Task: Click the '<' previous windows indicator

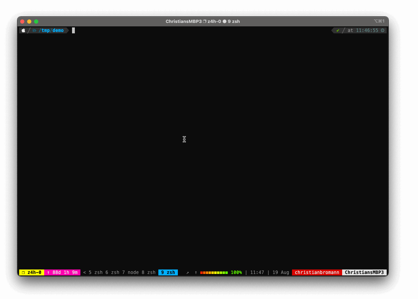Action: pos(85,273)
